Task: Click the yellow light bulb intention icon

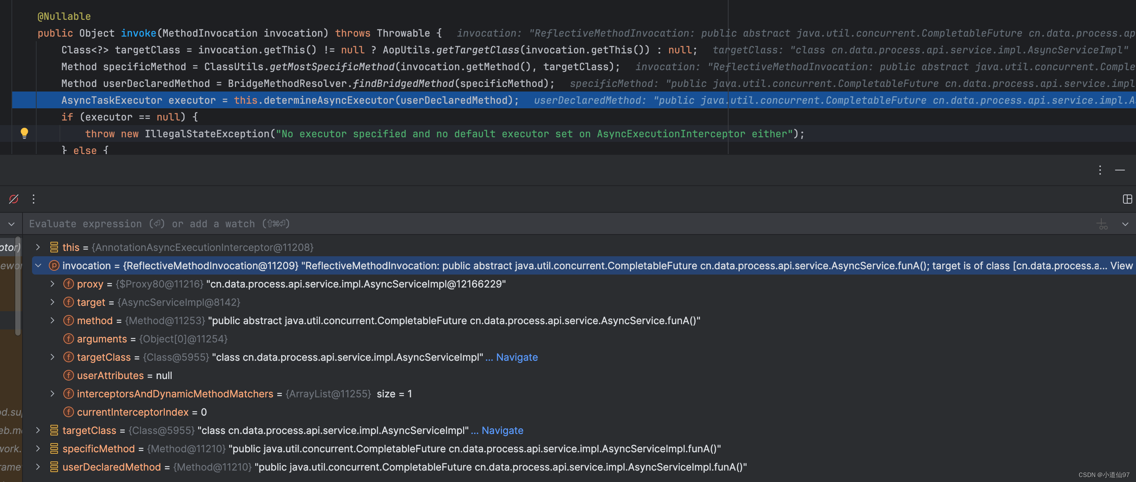Action: 24,133
